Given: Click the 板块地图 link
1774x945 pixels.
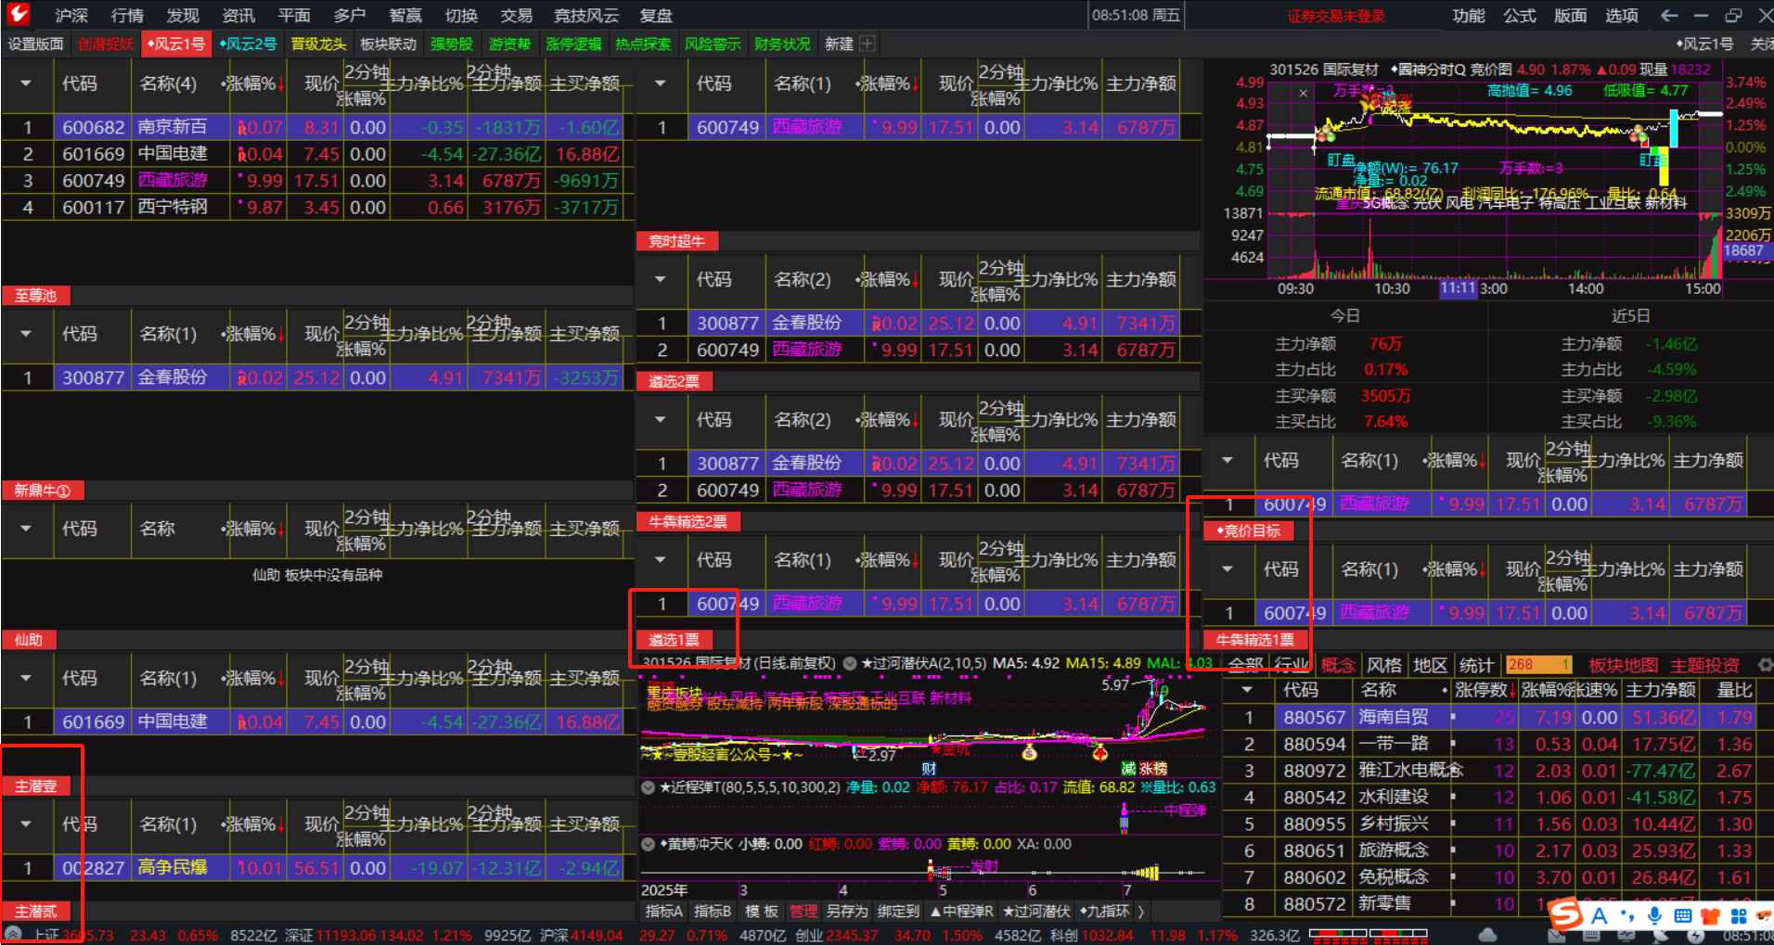Looking at the screenshot, I should click(x=1623, y=665).
